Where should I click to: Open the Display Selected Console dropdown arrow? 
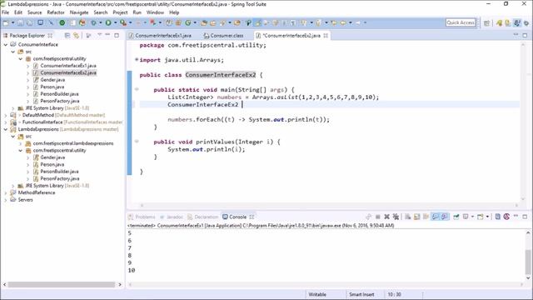[x=472, y=217]
